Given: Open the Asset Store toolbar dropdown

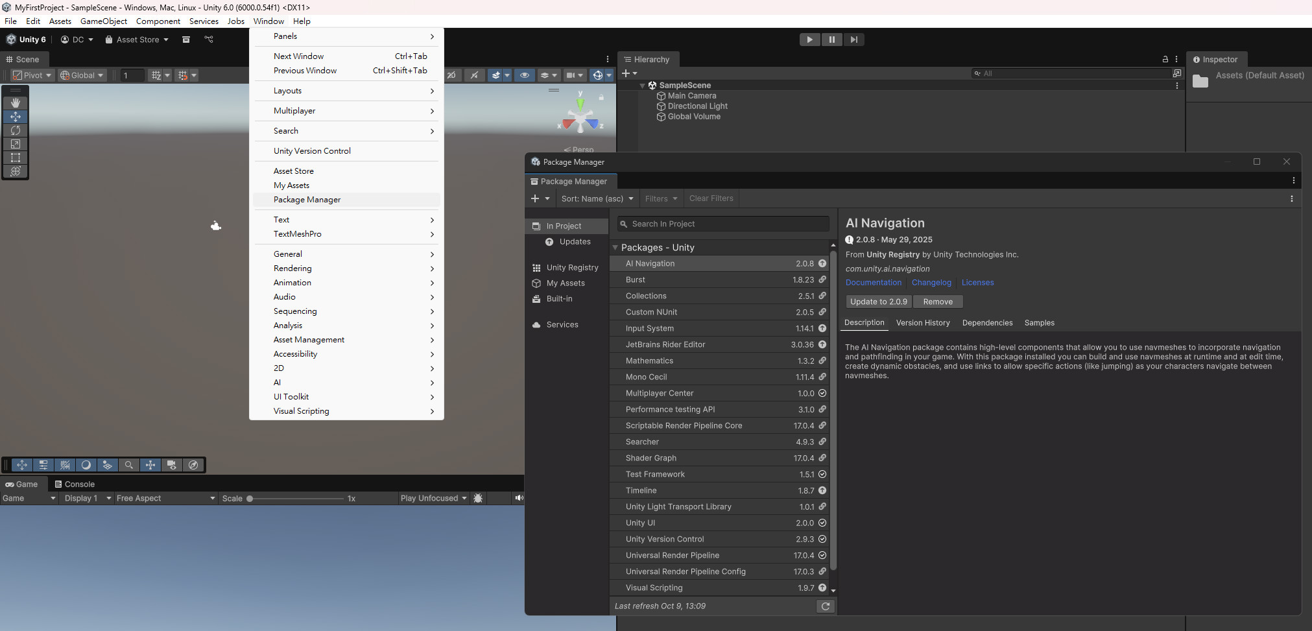Looking at the screenshot, I should 137,40.
